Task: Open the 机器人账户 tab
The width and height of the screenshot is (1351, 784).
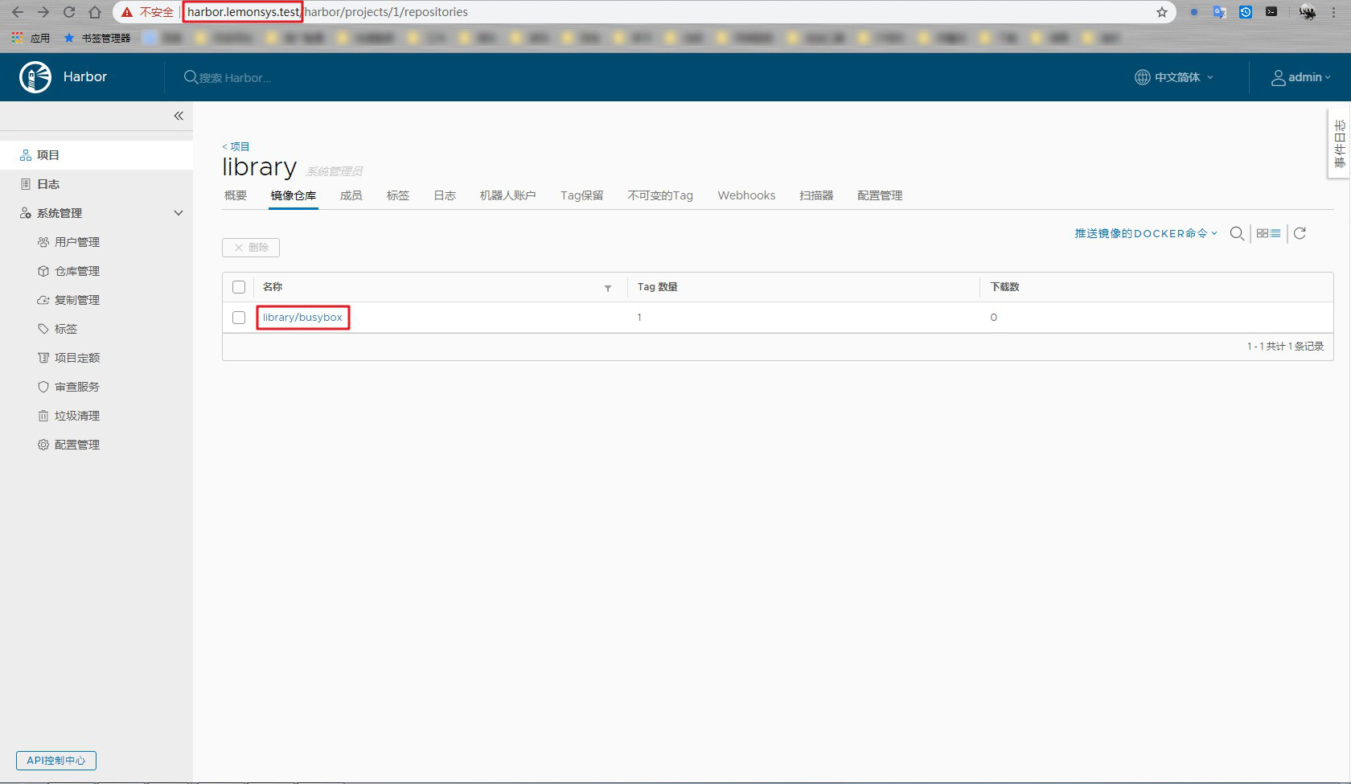Action: point(508,195)
